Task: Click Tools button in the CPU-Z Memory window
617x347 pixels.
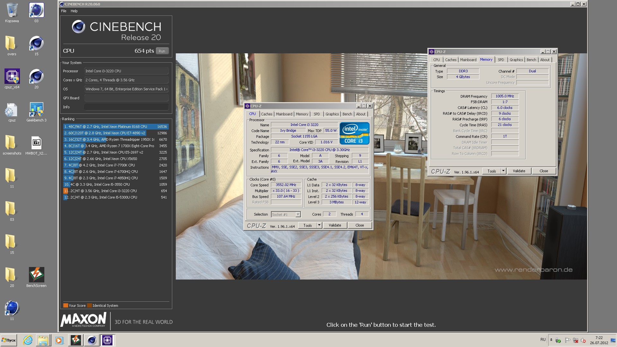Action: (x=492, y=171)
